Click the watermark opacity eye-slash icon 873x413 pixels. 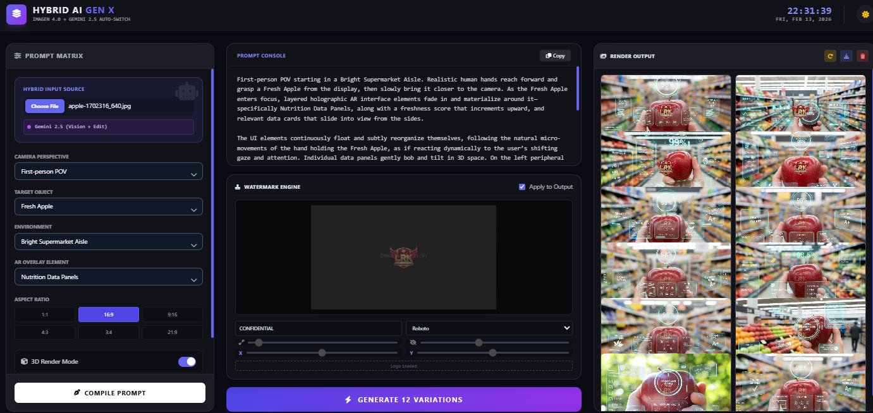[x=413, y=342]
